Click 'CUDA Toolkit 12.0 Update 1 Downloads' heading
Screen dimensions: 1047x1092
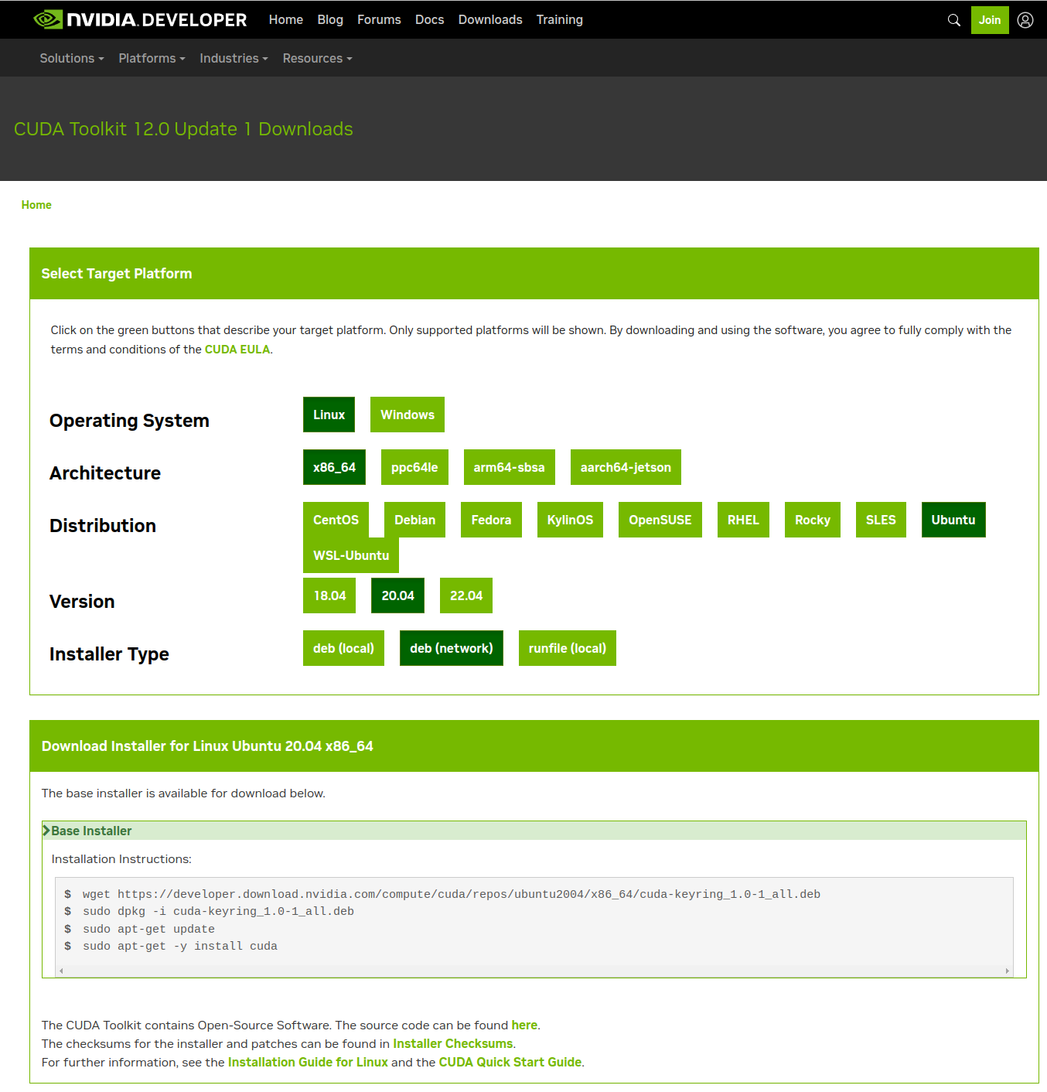click(x=183, y=129)
